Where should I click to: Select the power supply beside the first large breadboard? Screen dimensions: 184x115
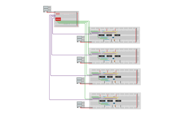click(81, 39)
